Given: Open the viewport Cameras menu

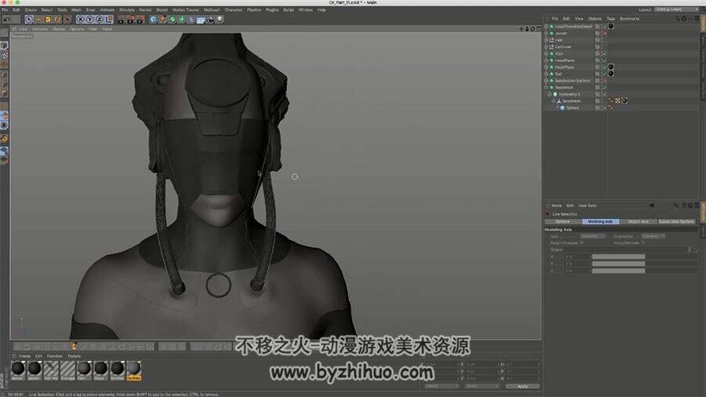Looking at the screenshot, I should pyautogui.click(x=40, y=29).
